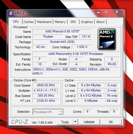Click the AMD Phenom II X6 logo
The width and height of the screenshot is (133, 134).
[107, 39]
